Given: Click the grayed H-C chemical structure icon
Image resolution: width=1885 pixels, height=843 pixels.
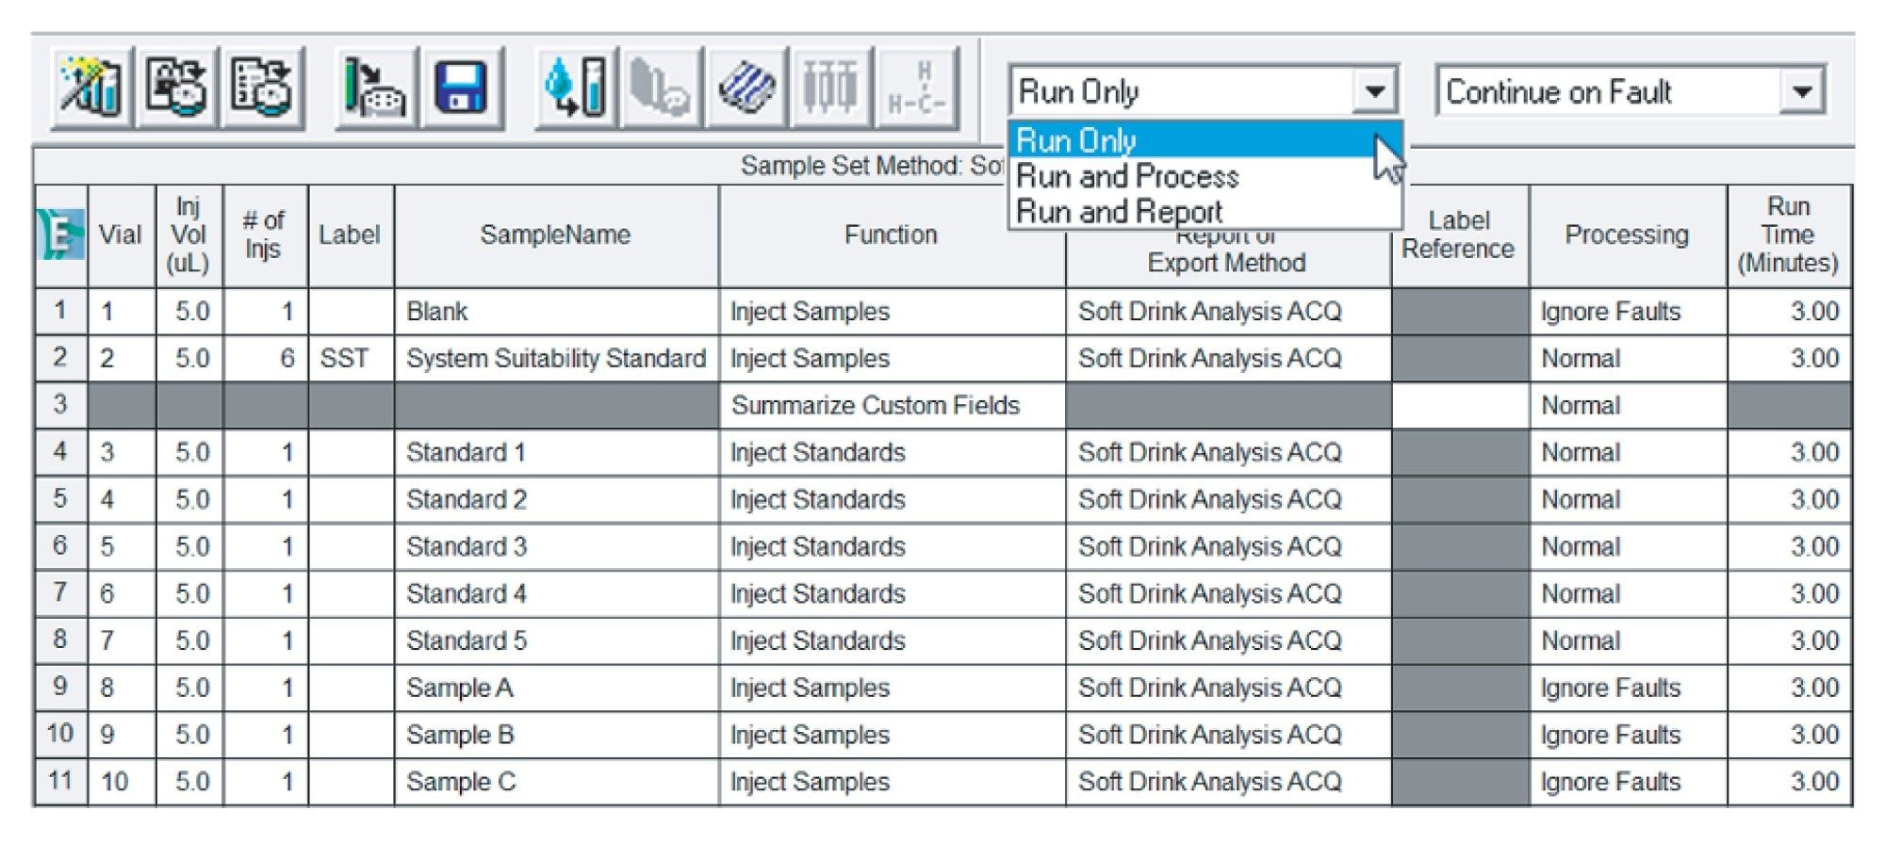Looking at the screenshot, I should click(916, 88).
